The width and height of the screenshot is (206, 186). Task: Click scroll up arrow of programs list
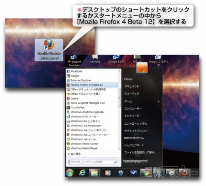119,71
